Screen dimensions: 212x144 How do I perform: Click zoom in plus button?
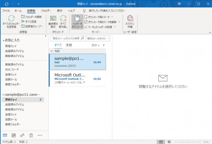click(x=200, y=142)
